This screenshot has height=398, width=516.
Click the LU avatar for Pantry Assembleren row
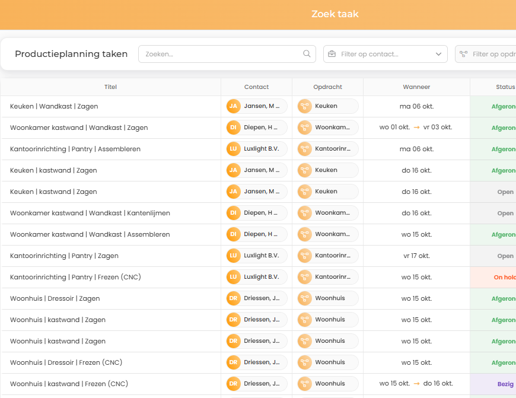coord(234,149)
